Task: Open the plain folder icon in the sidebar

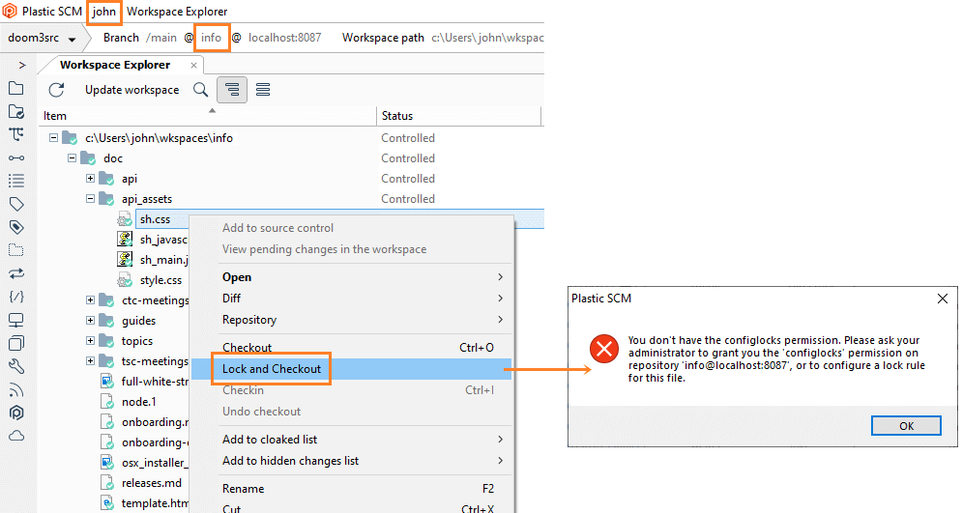Action: point(15,88)
